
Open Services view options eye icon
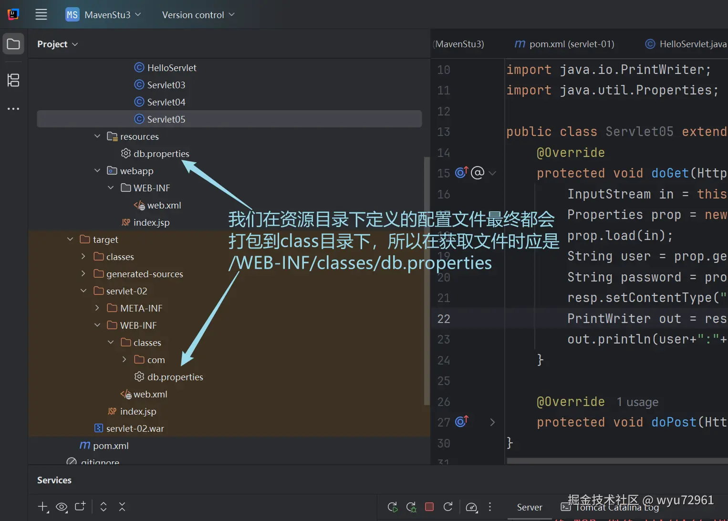pos(62,507)
